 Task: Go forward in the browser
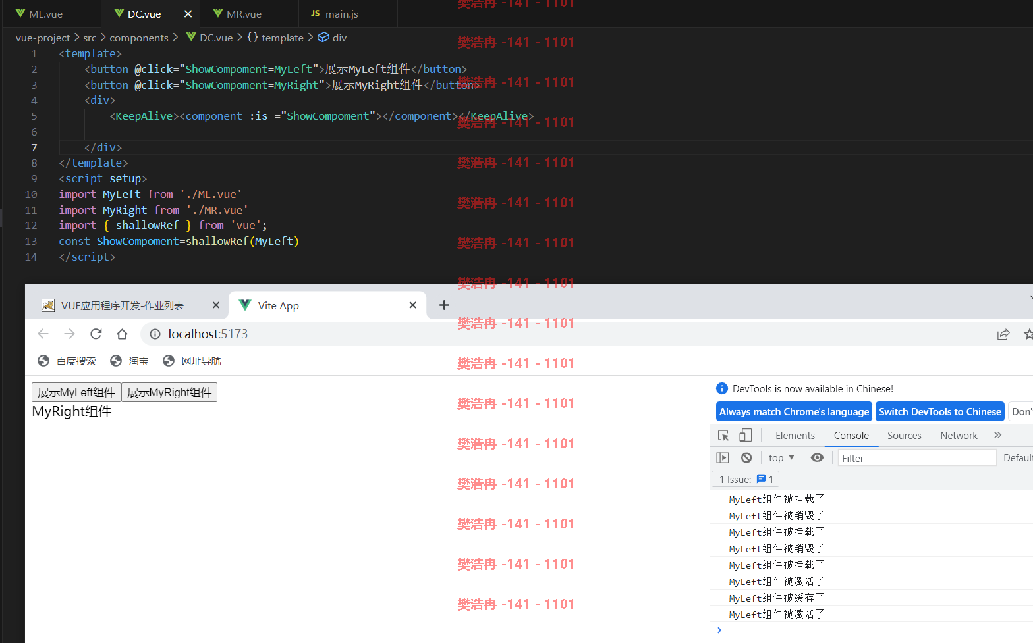coord(69,334)
